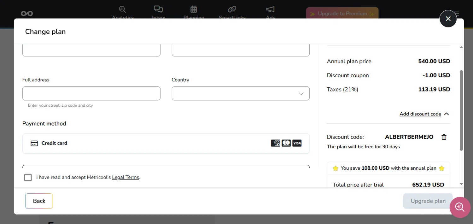Click the credit card icon
This screenshot has width=473, height=224.
[x=34, y=143]
